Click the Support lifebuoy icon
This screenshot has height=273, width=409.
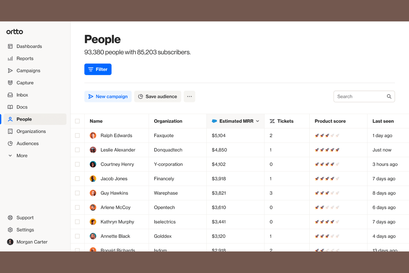10,218
